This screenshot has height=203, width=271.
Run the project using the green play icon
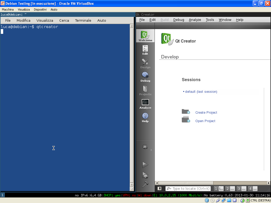tap(145, 164)
